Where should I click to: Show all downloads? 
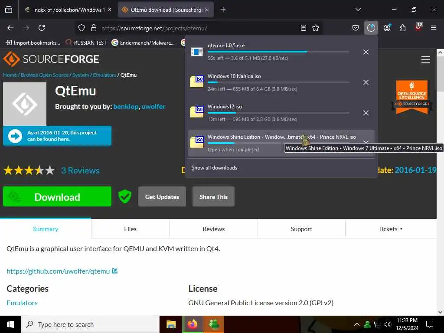(x=214, y=168)
